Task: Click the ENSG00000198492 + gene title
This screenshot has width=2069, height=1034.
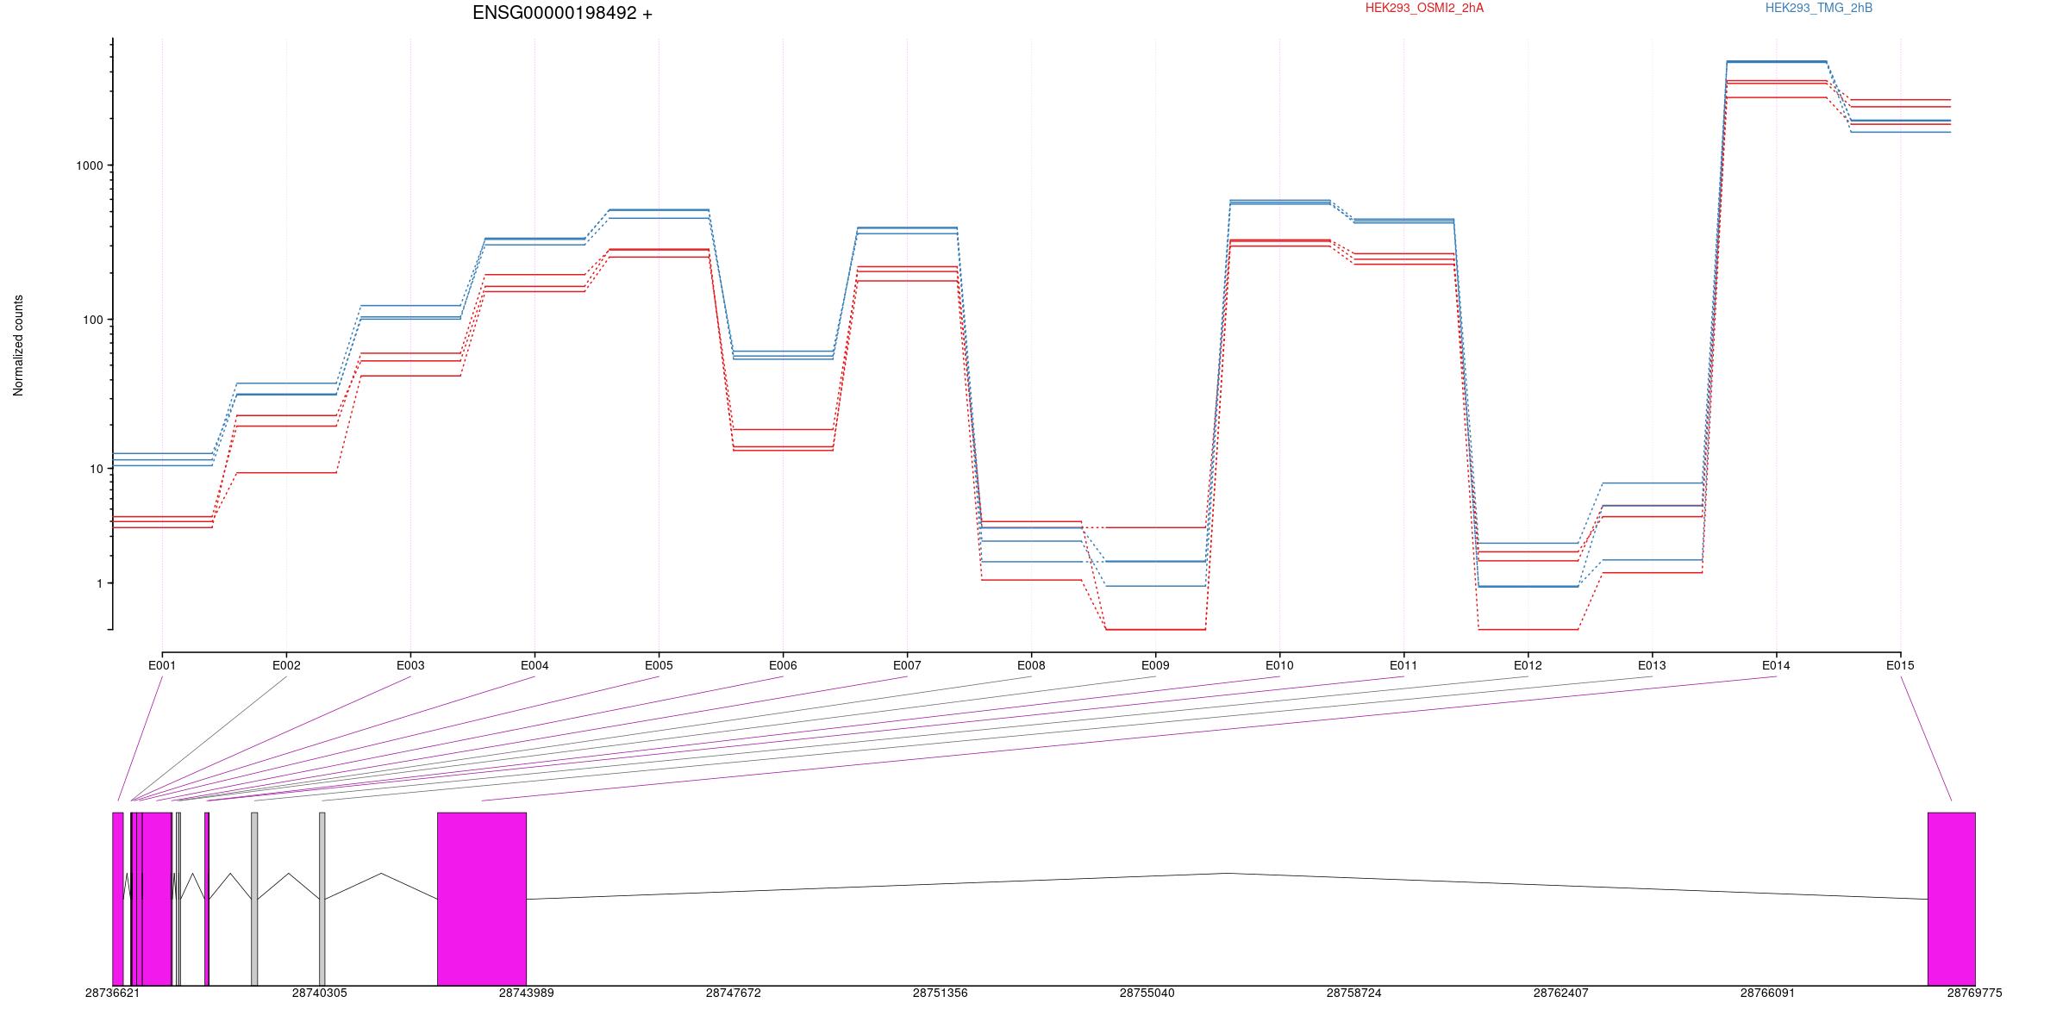Action: 562,13
